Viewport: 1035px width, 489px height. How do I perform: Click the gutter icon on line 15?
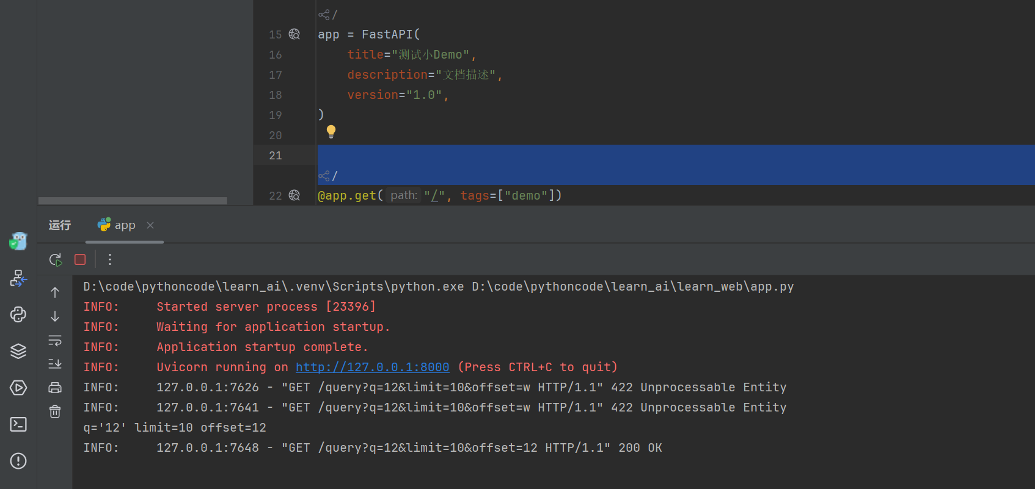(294, 34)
